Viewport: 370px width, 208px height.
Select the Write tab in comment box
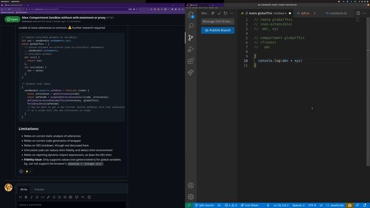24,190
